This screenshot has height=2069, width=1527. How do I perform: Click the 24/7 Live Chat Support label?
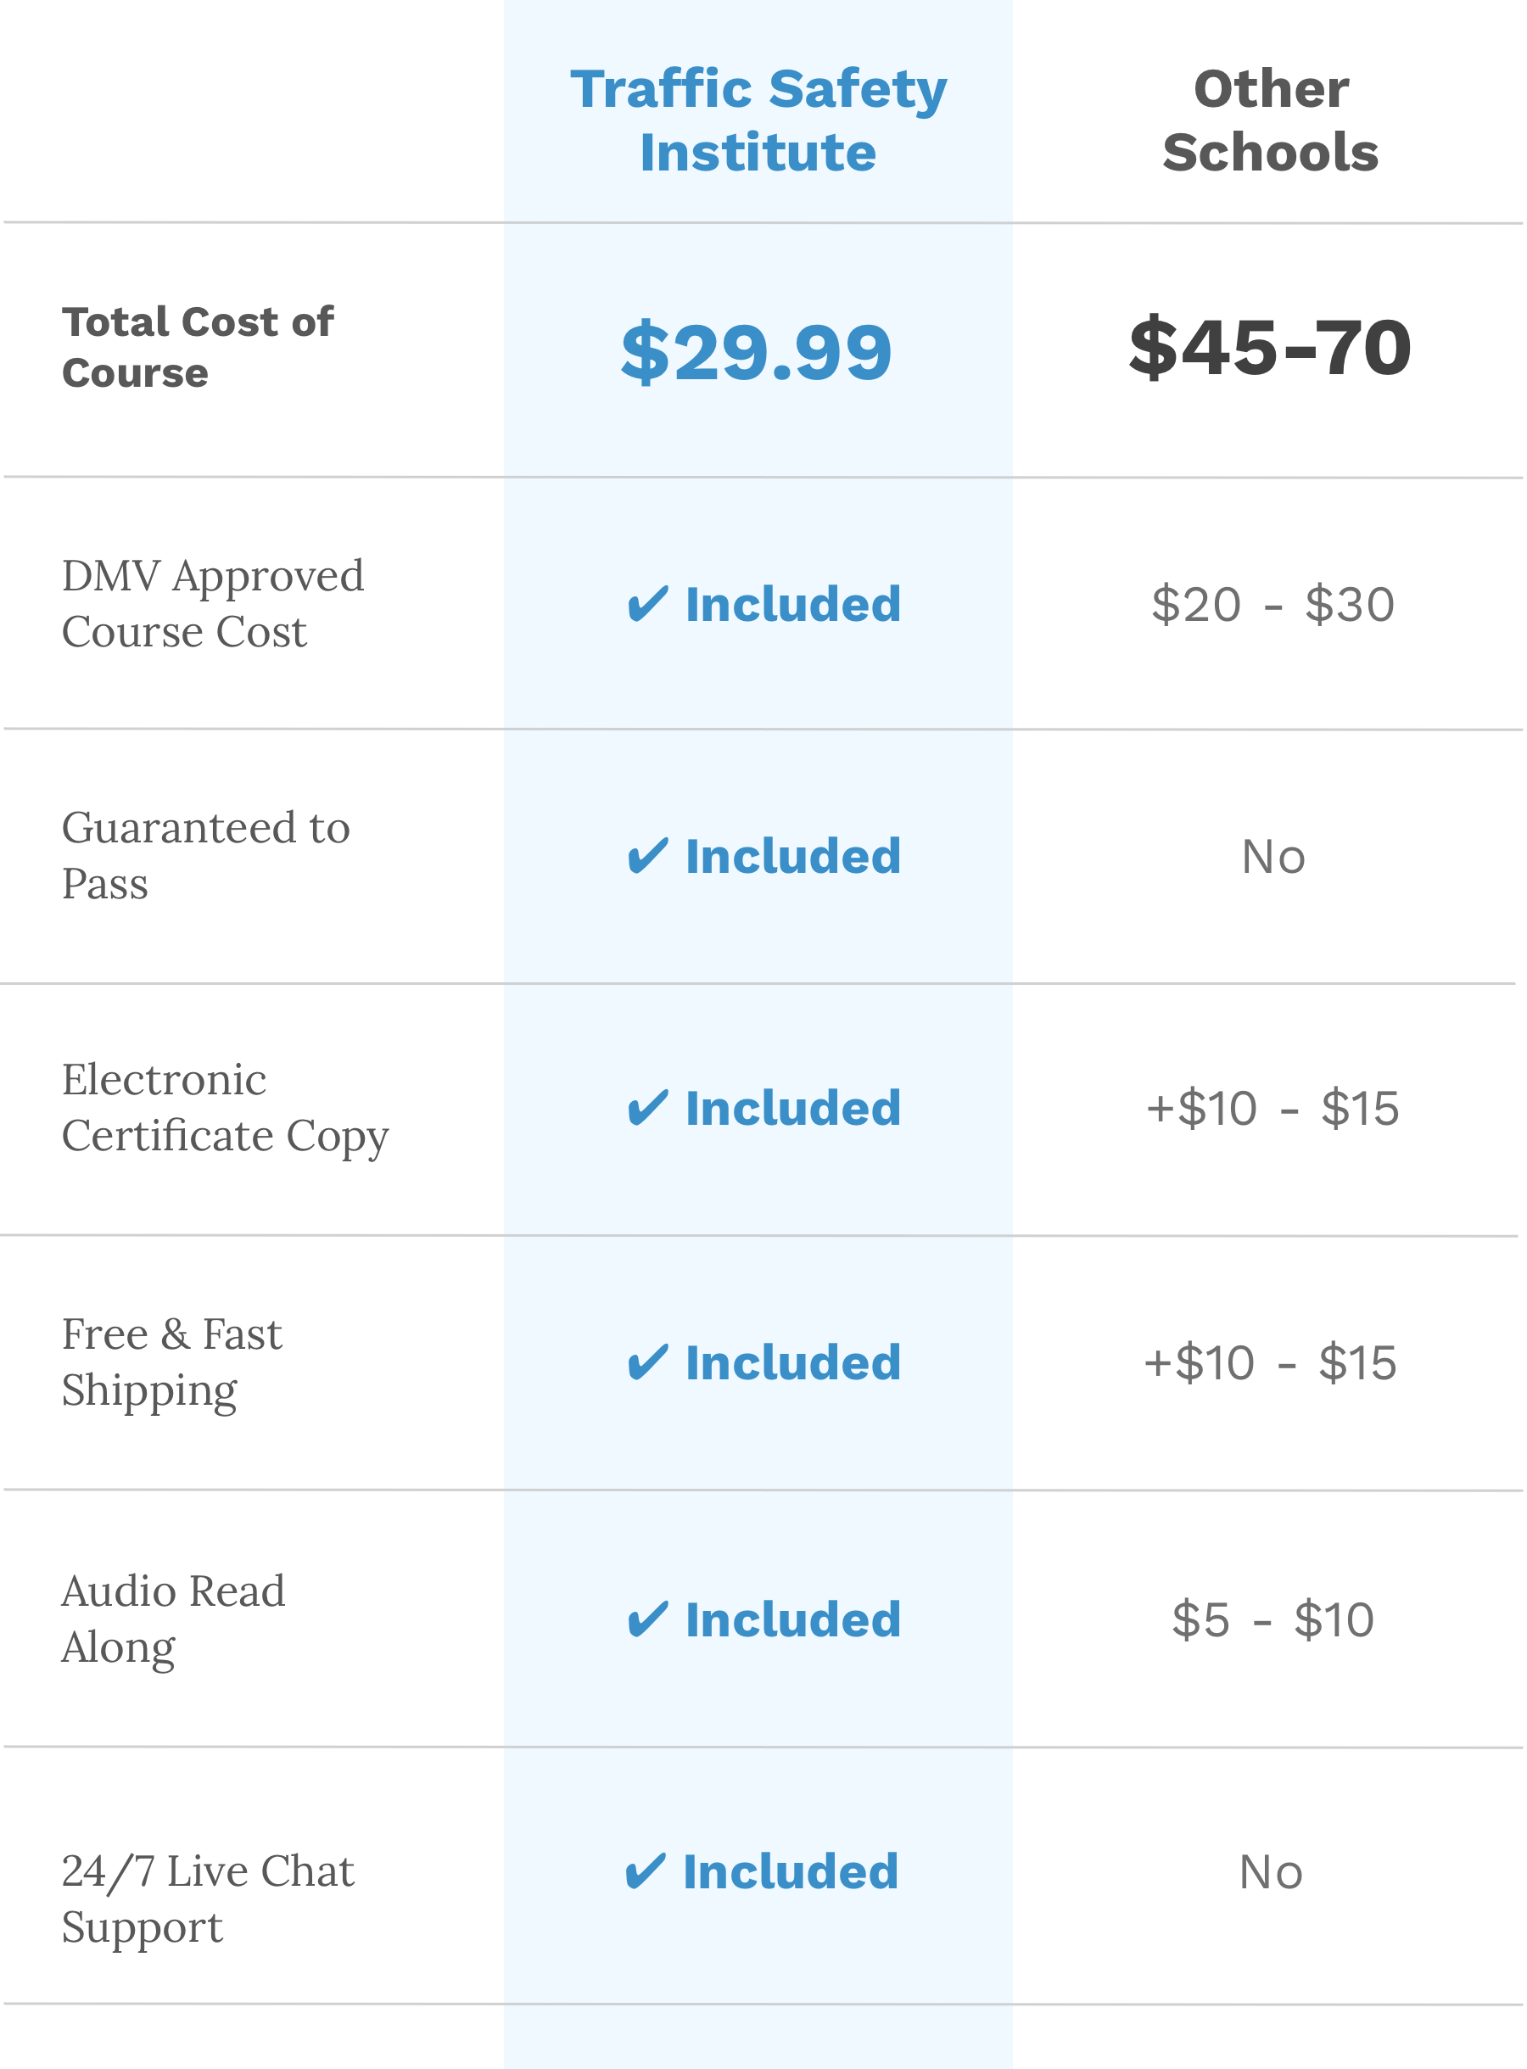208,1901
